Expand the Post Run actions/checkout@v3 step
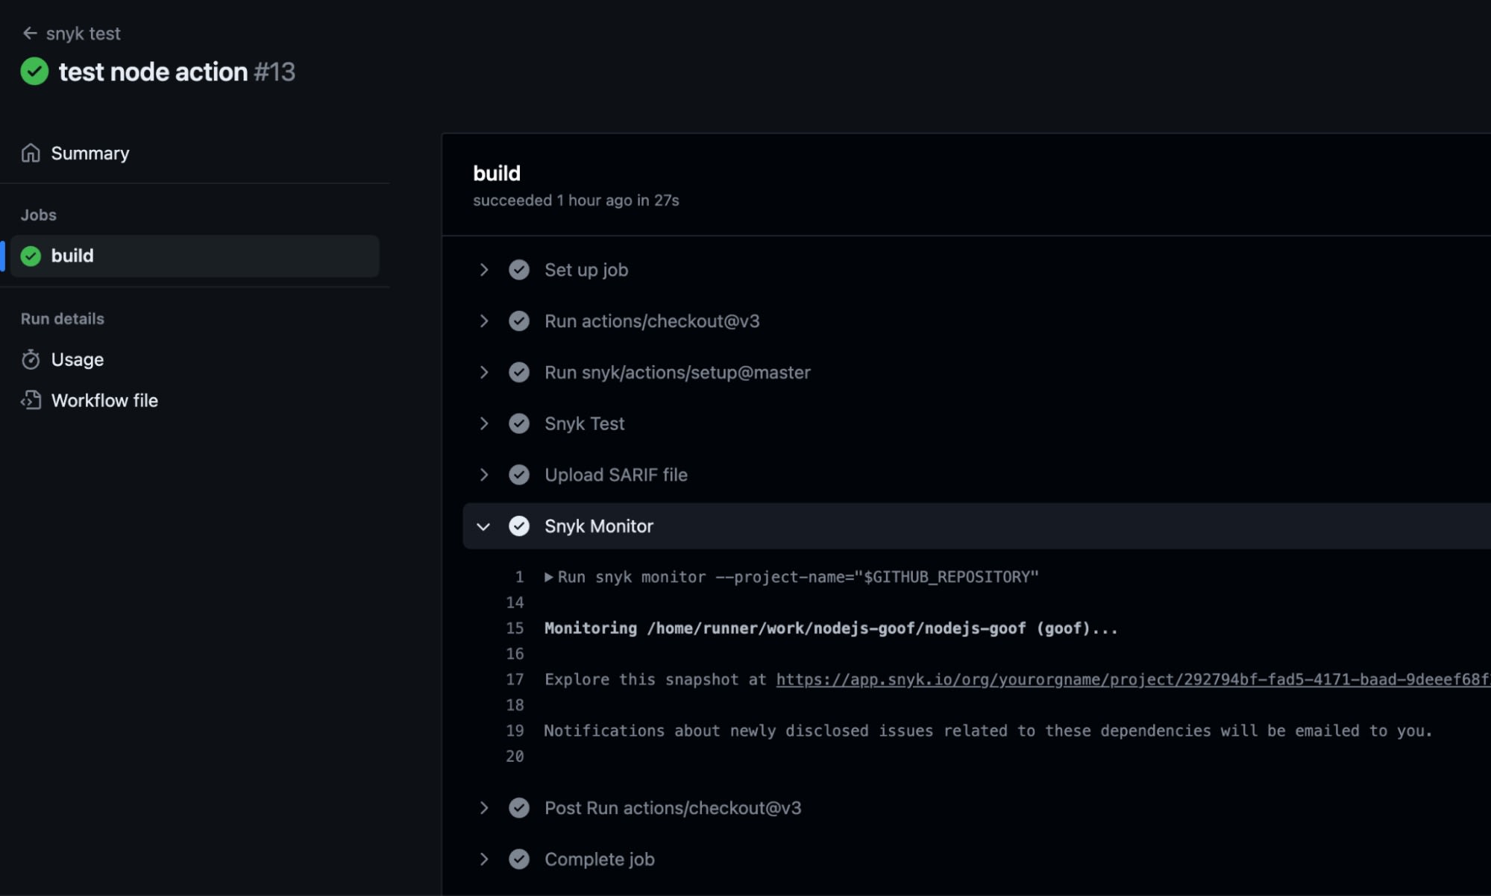1491x896 pixels. (x=484, y=808)
